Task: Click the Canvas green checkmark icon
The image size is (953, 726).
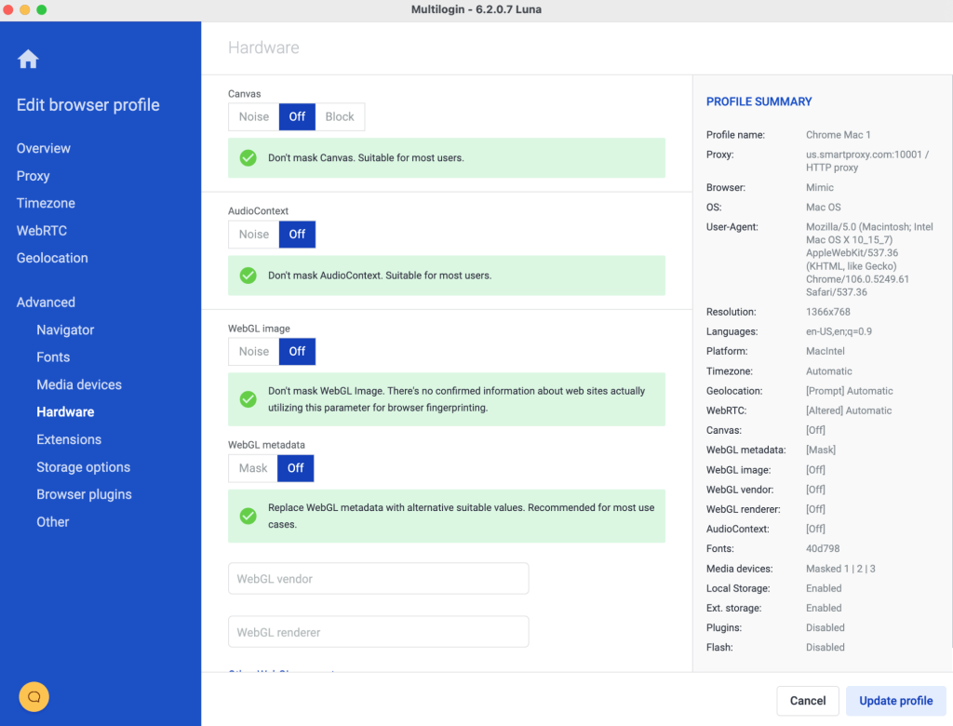Action: coord(248,158)
